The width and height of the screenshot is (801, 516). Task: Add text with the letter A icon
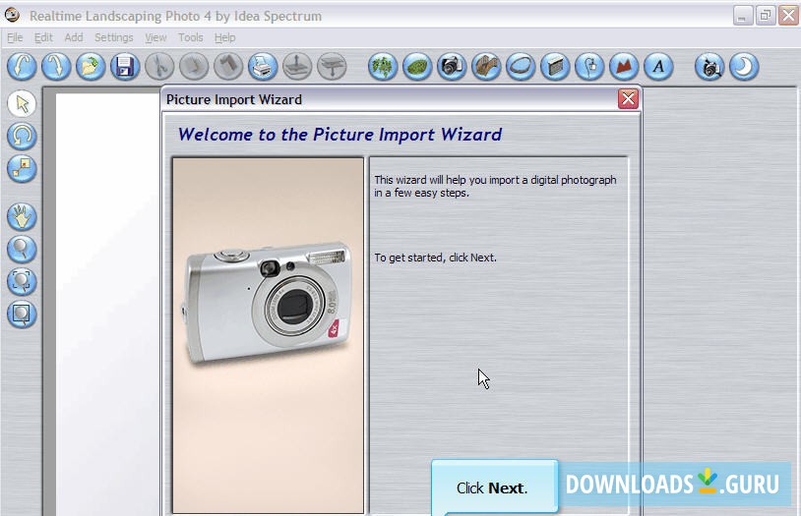click(658, 67)
